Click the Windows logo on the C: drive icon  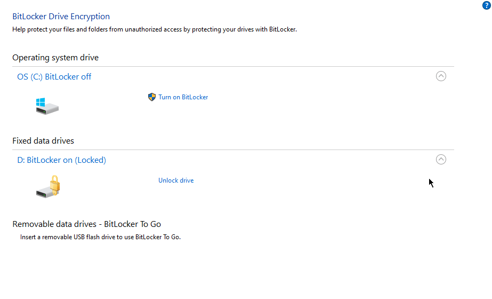click(x=41, y=101)
